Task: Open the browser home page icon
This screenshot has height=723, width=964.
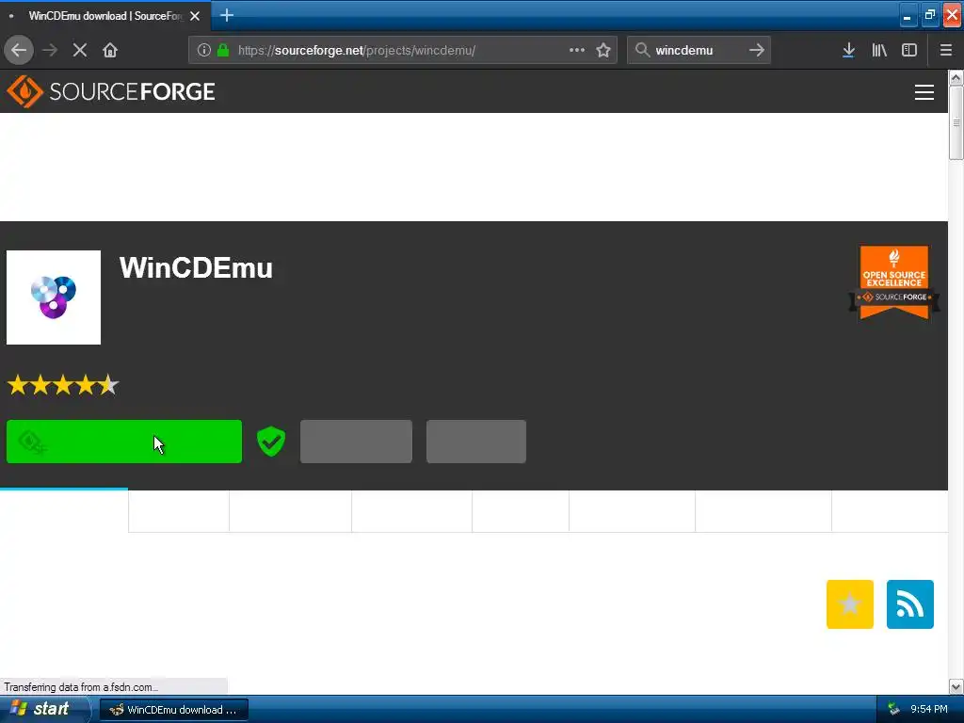Action: [x=110, y=50]
